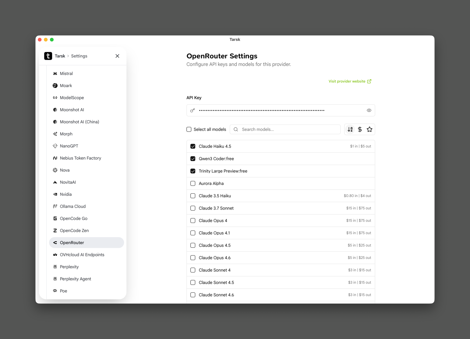470x339 pixels.
Task: Close the settings sidebar panel
Action: (117, 56)
